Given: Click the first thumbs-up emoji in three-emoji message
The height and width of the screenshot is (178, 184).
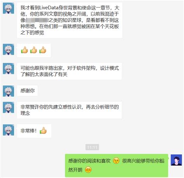Looking at the screenshot, I should 24,50.
